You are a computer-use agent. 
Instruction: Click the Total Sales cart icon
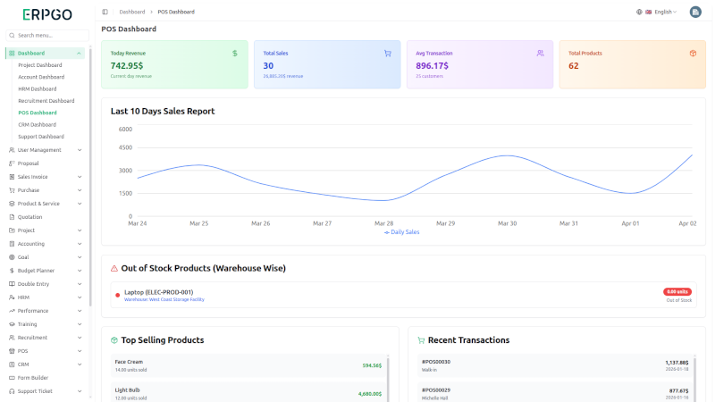coord(387,54)
